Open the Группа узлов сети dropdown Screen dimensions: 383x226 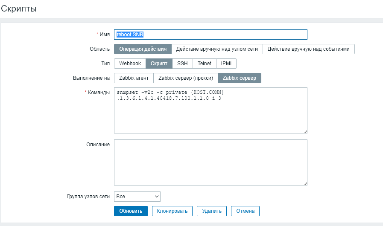point(137,197)
